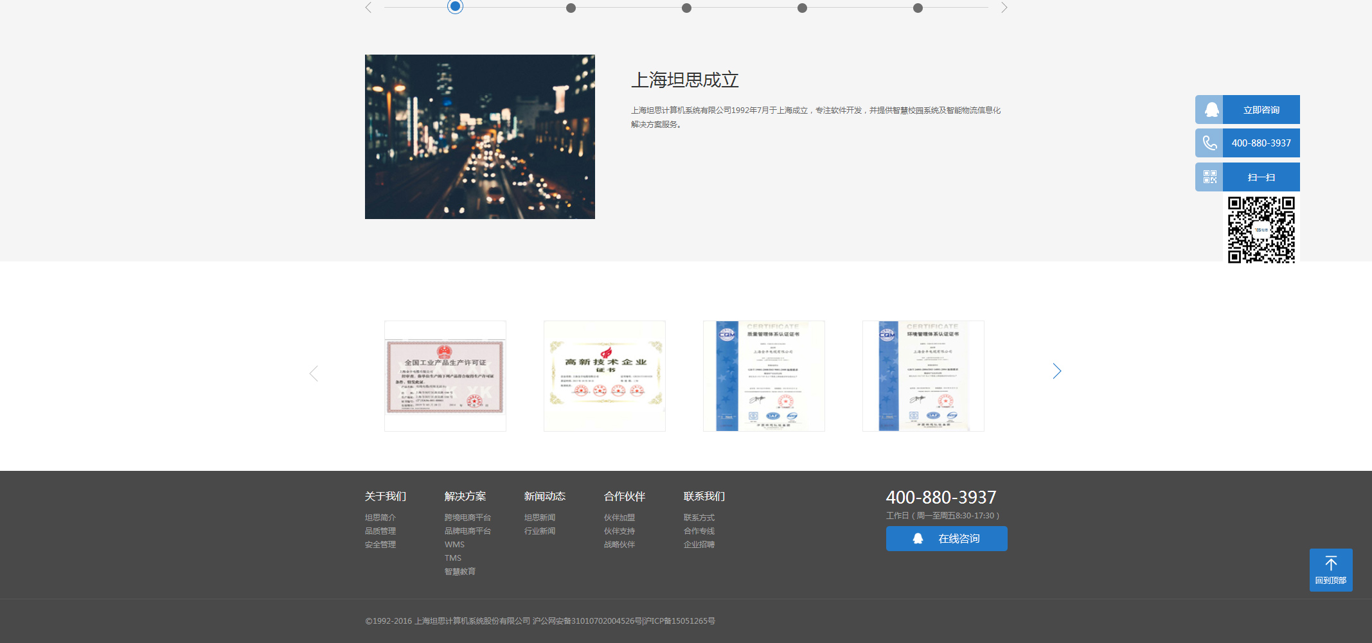
Task: Select the second timeline dot
Action: point(571,8)
